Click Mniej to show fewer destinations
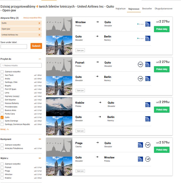Viewport: 181px width, 183px height. tap(5, 129)
